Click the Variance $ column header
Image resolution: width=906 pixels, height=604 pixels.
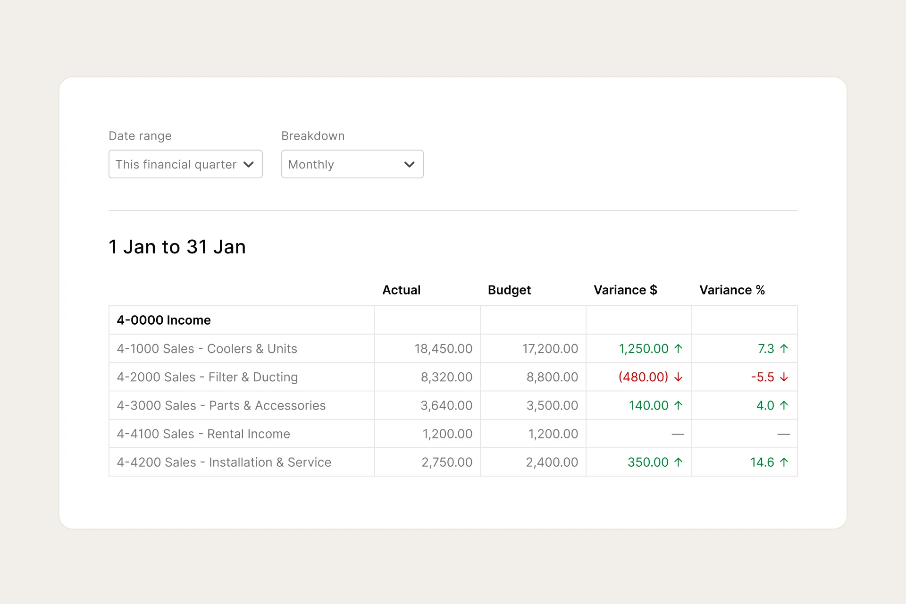[x=625, y=290]
